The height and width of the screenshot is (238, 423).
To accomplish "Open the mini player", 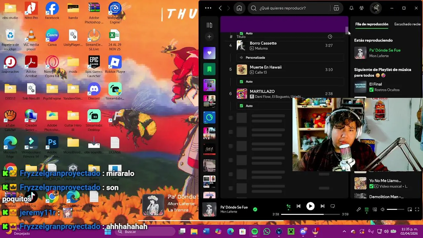I will click(x=410, y=210).
